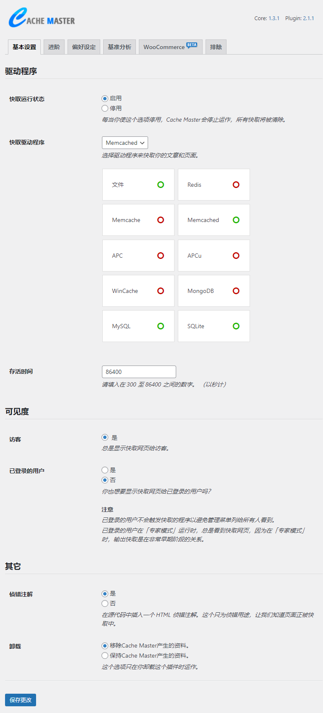The width and height of the screenshot is (323, 713).
Task: Click the 驱动程序 section heading
Action: (21, 71)
